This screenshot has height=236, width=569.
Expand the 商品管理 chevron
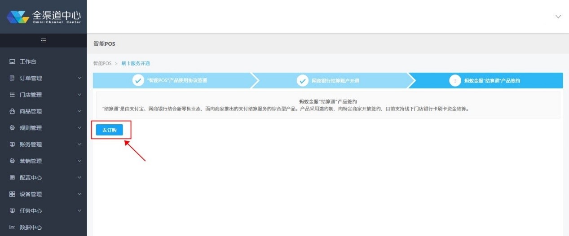[79, 111]
